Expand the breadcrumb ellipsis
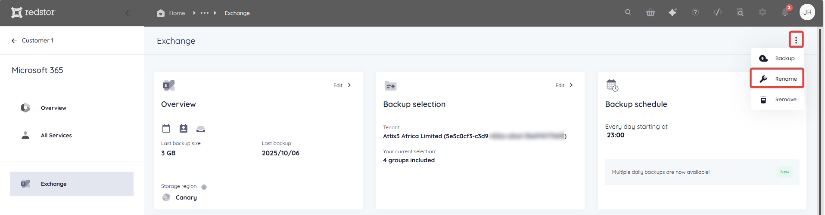The width and height of the screenshot is (825, 215). click(205, 13)
